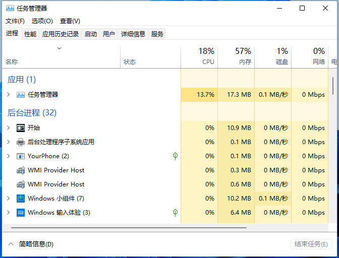Click the printer icon for 后台处理程序子系统应用

click(21, 142)
